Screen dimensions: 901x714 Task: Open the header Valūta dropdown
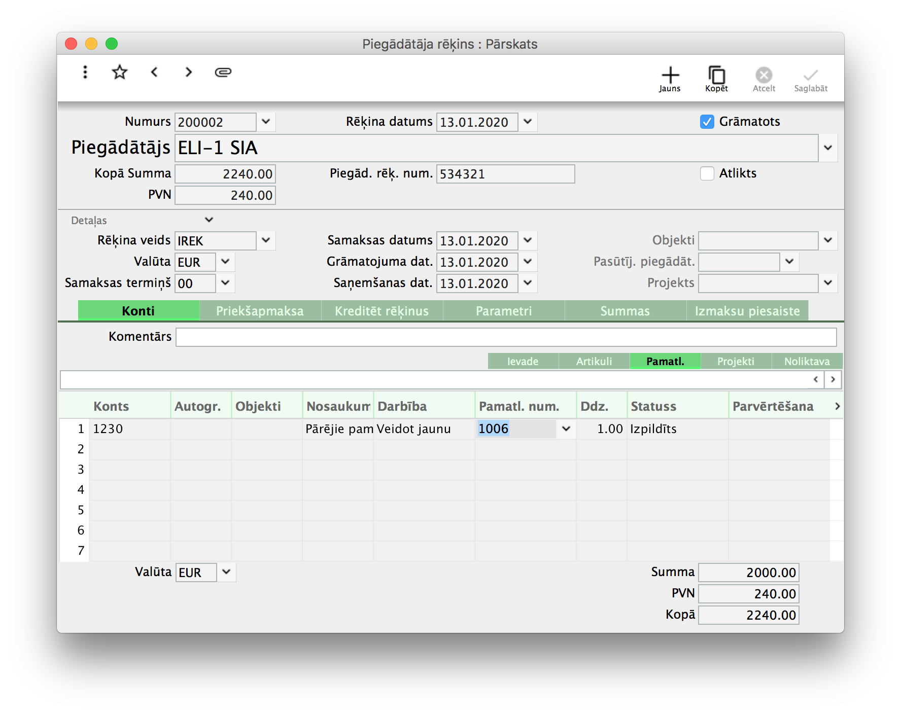225,262
